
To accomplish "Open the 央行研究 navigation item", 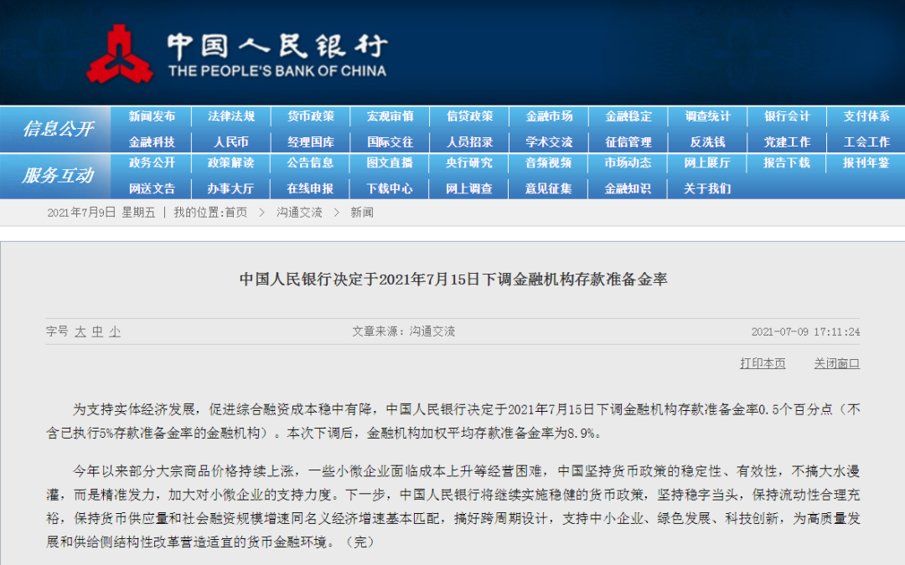I will click(x=468, y=164).
